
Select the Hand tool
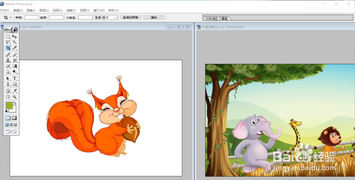pyautogui.click(x=8, y=97)
